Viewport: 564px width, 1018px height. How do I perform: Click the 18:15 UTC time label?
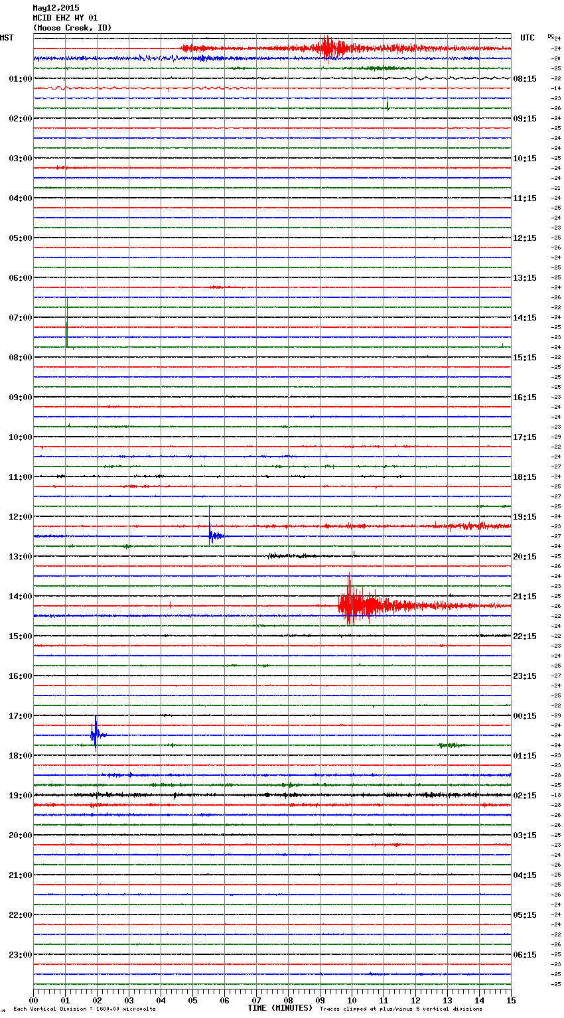[x=525, y=477]
